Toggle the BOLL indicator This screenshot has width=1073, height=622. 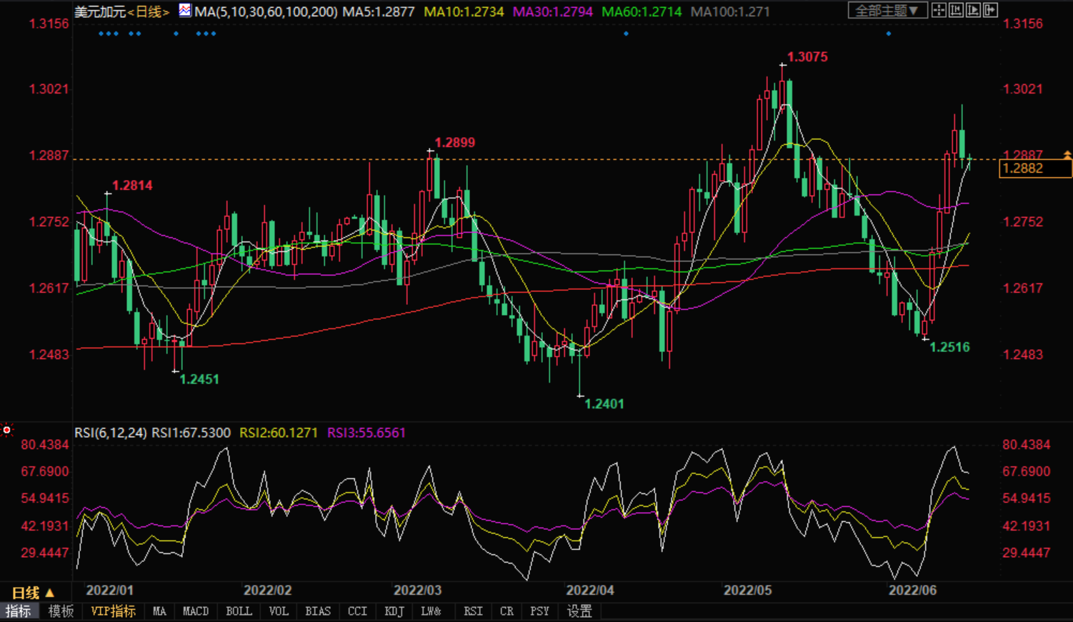click(x=239, y=611)
